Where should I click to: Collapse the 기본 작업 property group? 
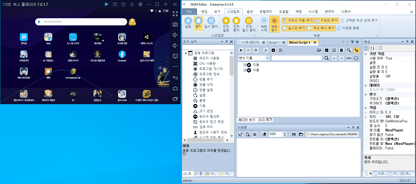366,54
